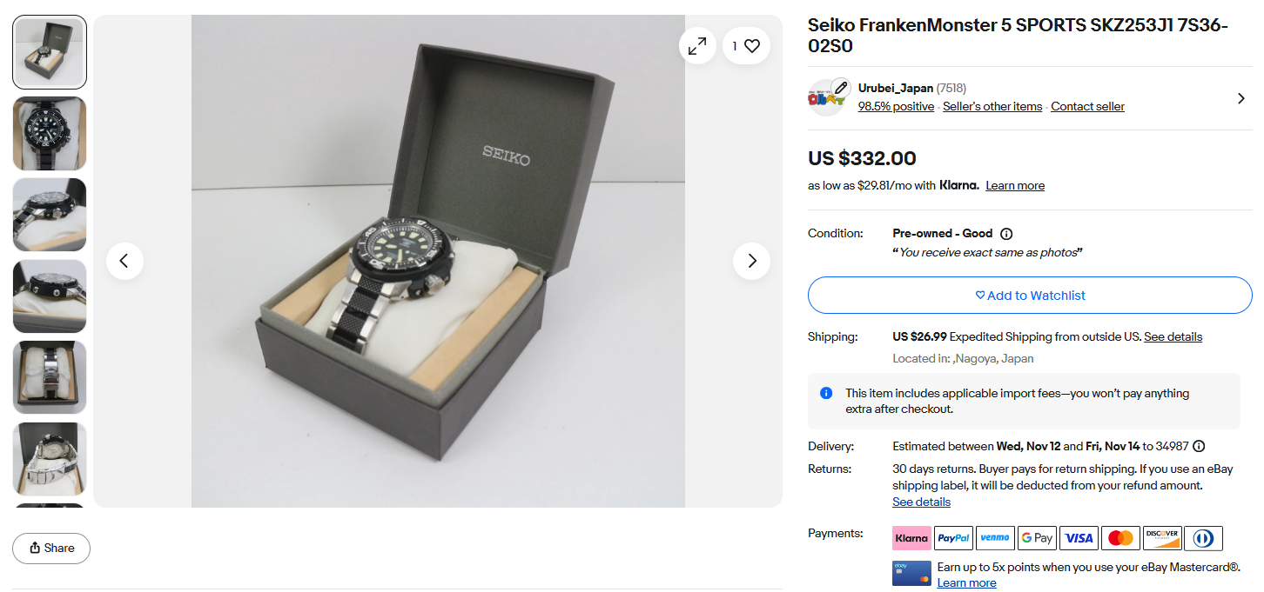Image resolution: width=1264 pixels, height=592 pixels.
Task: Open Klarna Learn more link
Action: coord(1015,186)
